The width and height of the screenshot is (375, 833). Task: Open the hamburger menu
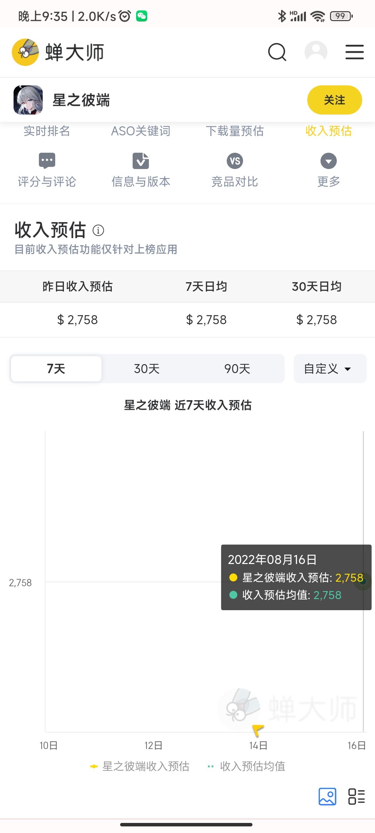point(355,52)
